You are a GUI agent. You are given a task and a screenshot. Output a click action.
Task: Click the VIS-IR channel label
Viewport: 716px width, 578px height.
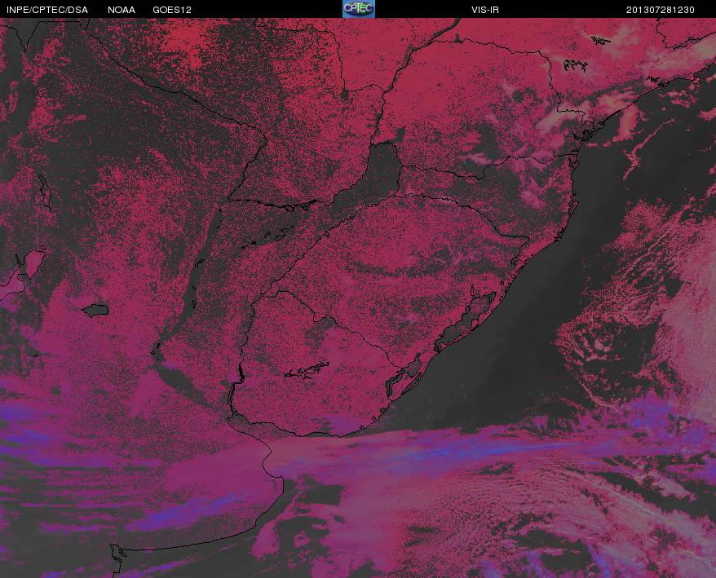[x=485, y=10]
